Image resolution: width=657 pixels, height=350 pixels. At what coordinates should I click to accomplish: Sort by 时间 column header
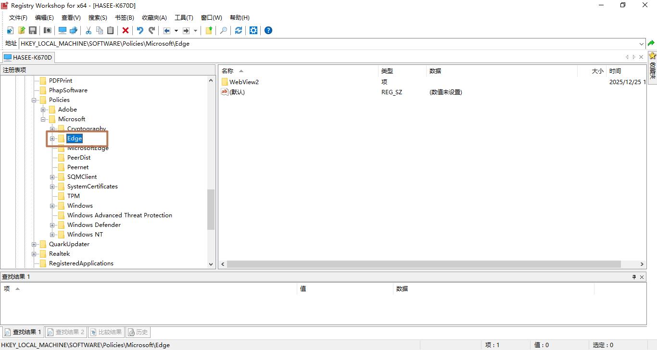pyautogui.click(x=626, y=71)
